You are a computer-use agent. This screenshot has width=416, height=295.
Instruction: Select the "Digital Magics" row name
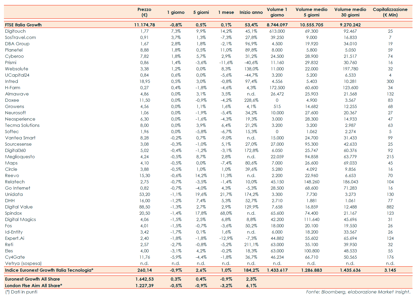pos(20,219)
